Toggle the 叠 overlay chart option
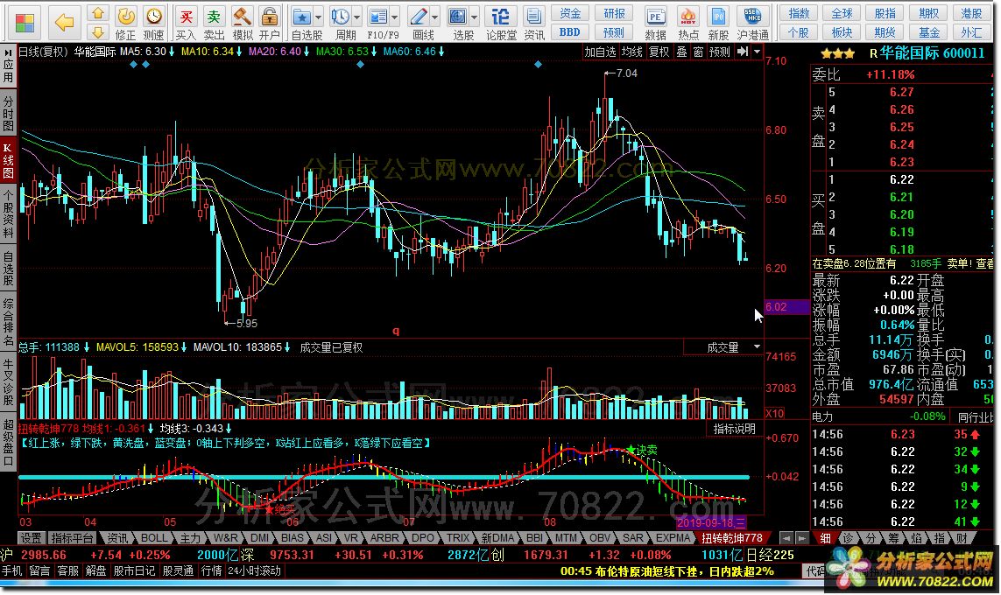The height and width of the screenshot is (595, 1001). pos(682,52)
